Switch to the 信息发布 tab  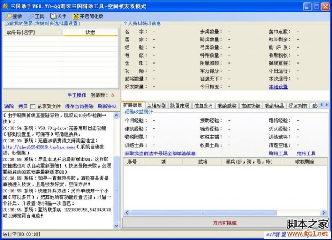point(204,106)
